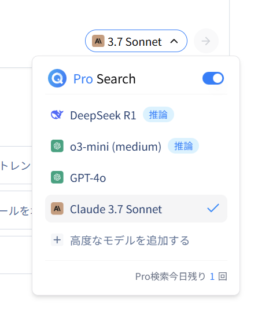Click the OpenAI icon beside o3-mini
This screenshot has width=269, height=310.
(x=57, y=146)
